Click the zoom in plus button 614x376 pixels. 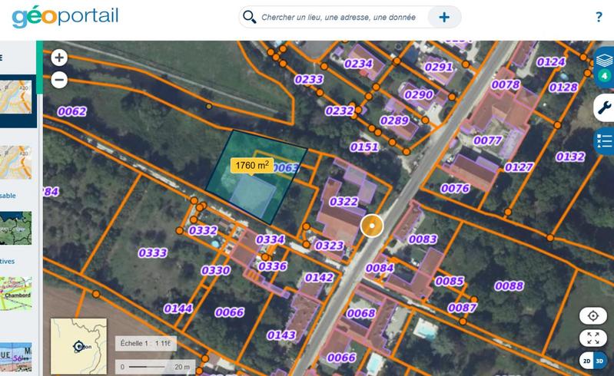(x=59, y=58)
